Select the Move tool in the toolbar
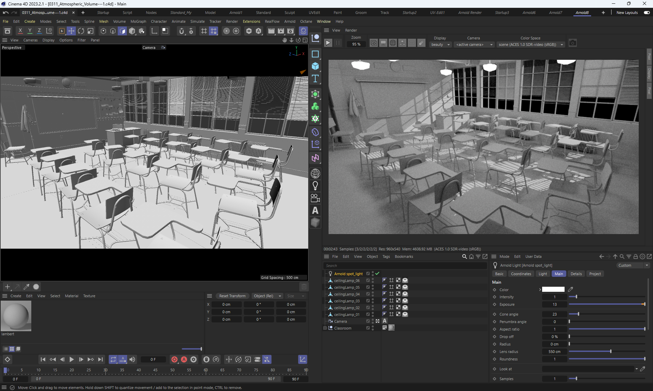The image size is (653, 391). click(71, 31)
